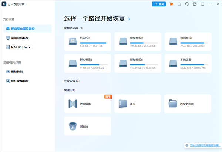Viewport: 222px width, 152px height.
Task: Open 桌面 quick access card
Action: [x=138, y=104]
